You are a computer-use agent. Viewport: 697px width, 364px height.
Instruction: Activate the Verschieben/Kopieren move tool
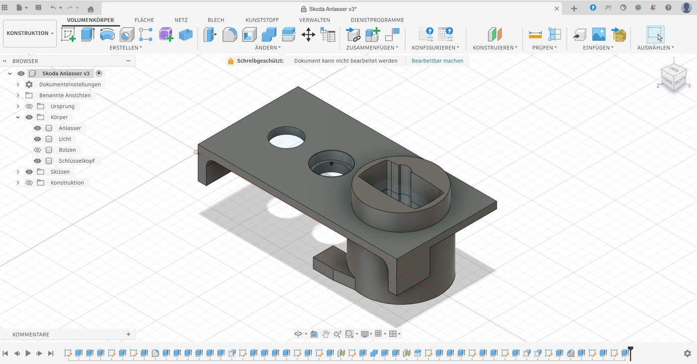coord(308,34)
